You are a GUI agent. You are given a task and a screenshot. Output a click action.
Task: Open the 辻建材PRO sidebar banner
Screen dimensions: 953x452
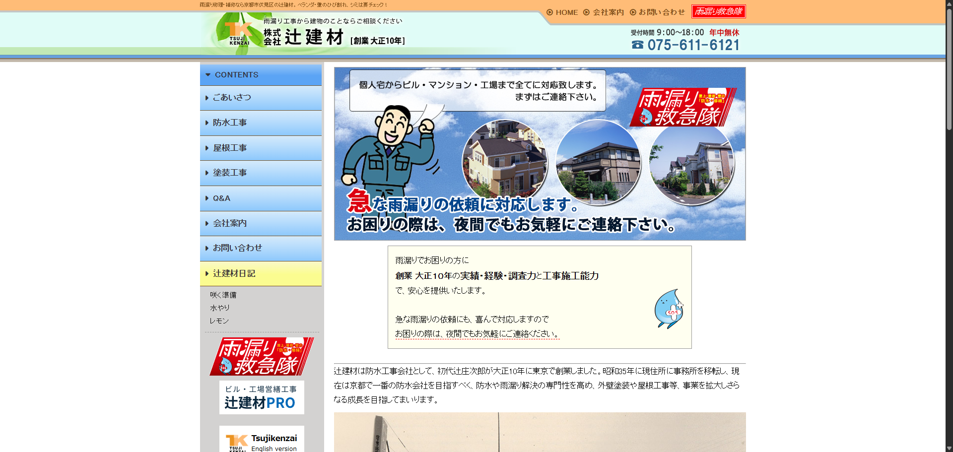[x=261, y=397]
